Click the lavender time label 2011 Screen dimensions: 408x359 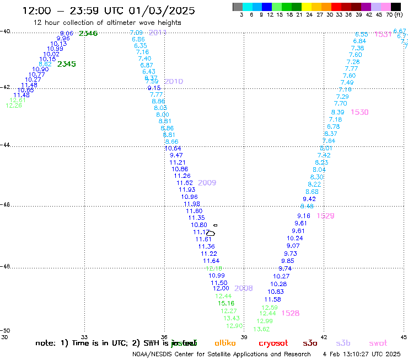pos(158,33)
